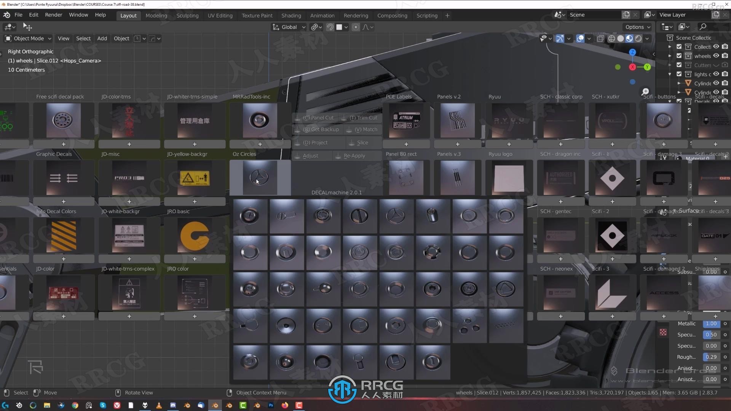Open Discord from the taskbar
Image resolution: width=731 pixels, height=411 pixels.
(173, 405)
